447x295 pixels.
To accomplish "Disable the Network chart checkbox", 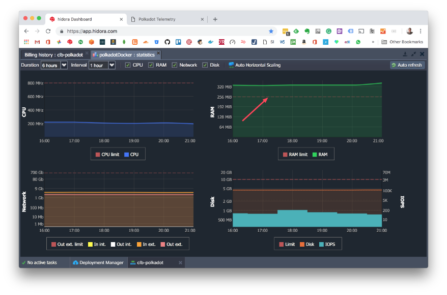I will tap(175, 65).
